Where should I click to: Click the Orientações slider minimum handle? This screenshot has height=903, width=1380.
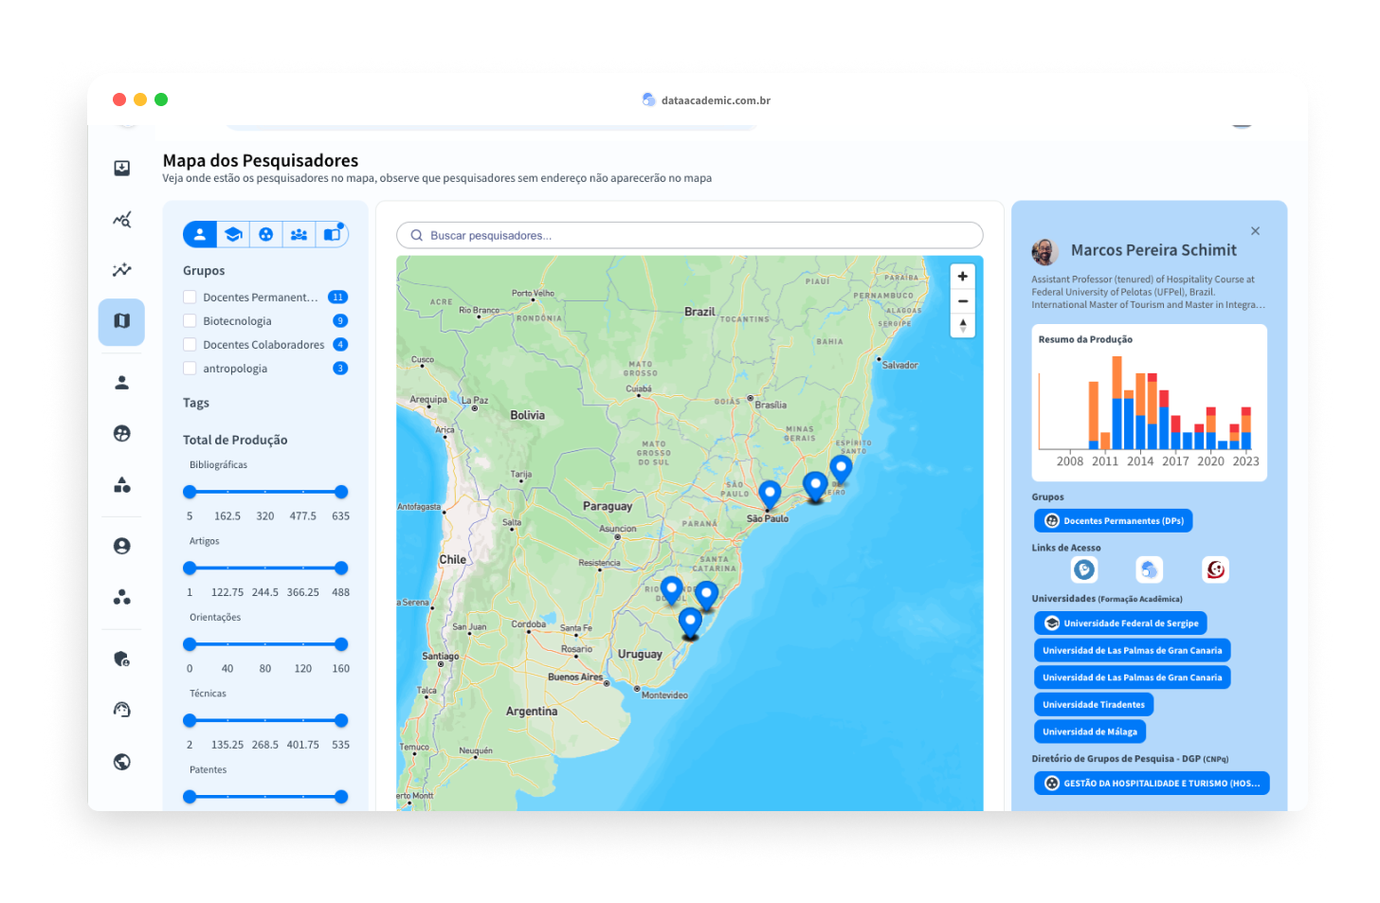190,644
